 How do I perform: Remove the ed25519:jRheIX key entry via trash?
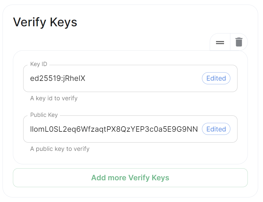point(239,42)
